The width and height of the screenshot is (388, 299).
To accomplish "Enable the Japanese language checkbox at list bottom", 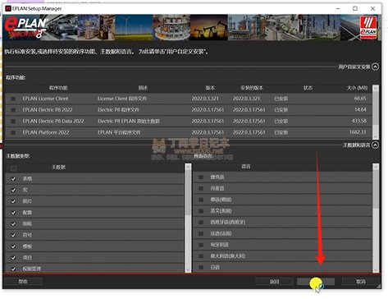I will 201,267.
